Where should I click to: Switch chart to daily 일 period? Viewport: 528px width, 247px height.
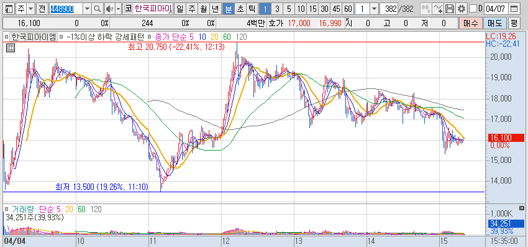point(180,9)
